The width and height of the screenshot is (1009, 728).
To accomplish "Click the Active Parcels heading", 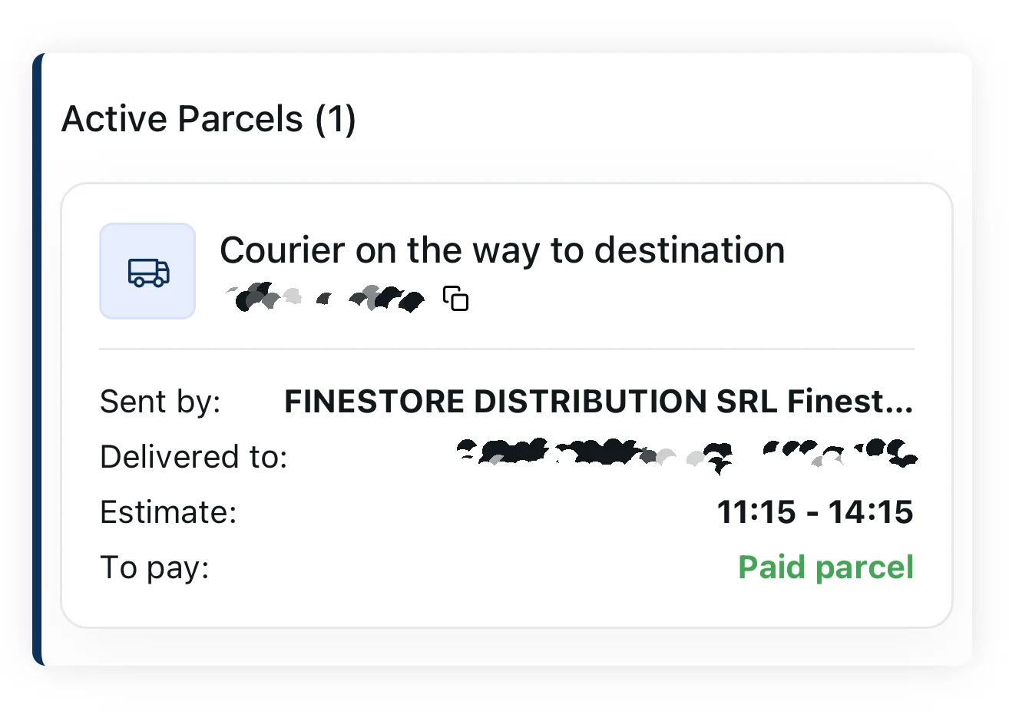I will [x=182, y=119].
